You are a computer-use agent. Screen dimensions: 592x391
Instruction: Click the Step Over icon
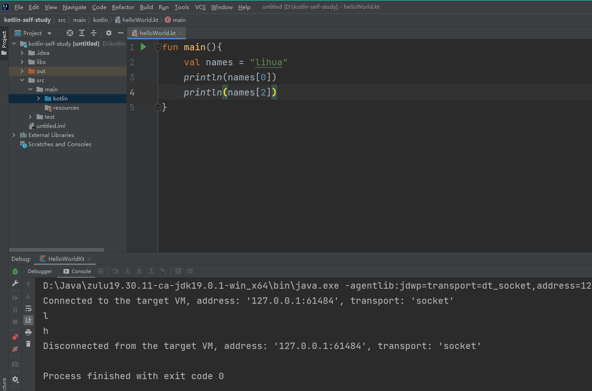coord(116,271)
